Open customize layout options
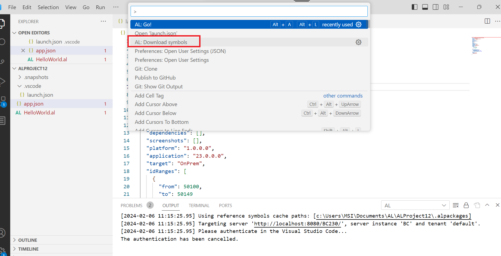This screenshot has height=256, width=501. click(446, 7)
